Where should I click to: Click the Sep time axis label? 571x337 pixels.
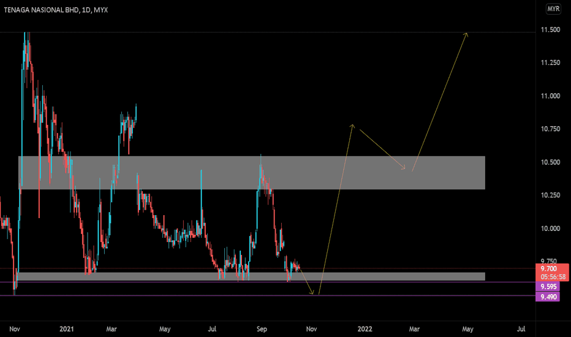pos(262,329)
